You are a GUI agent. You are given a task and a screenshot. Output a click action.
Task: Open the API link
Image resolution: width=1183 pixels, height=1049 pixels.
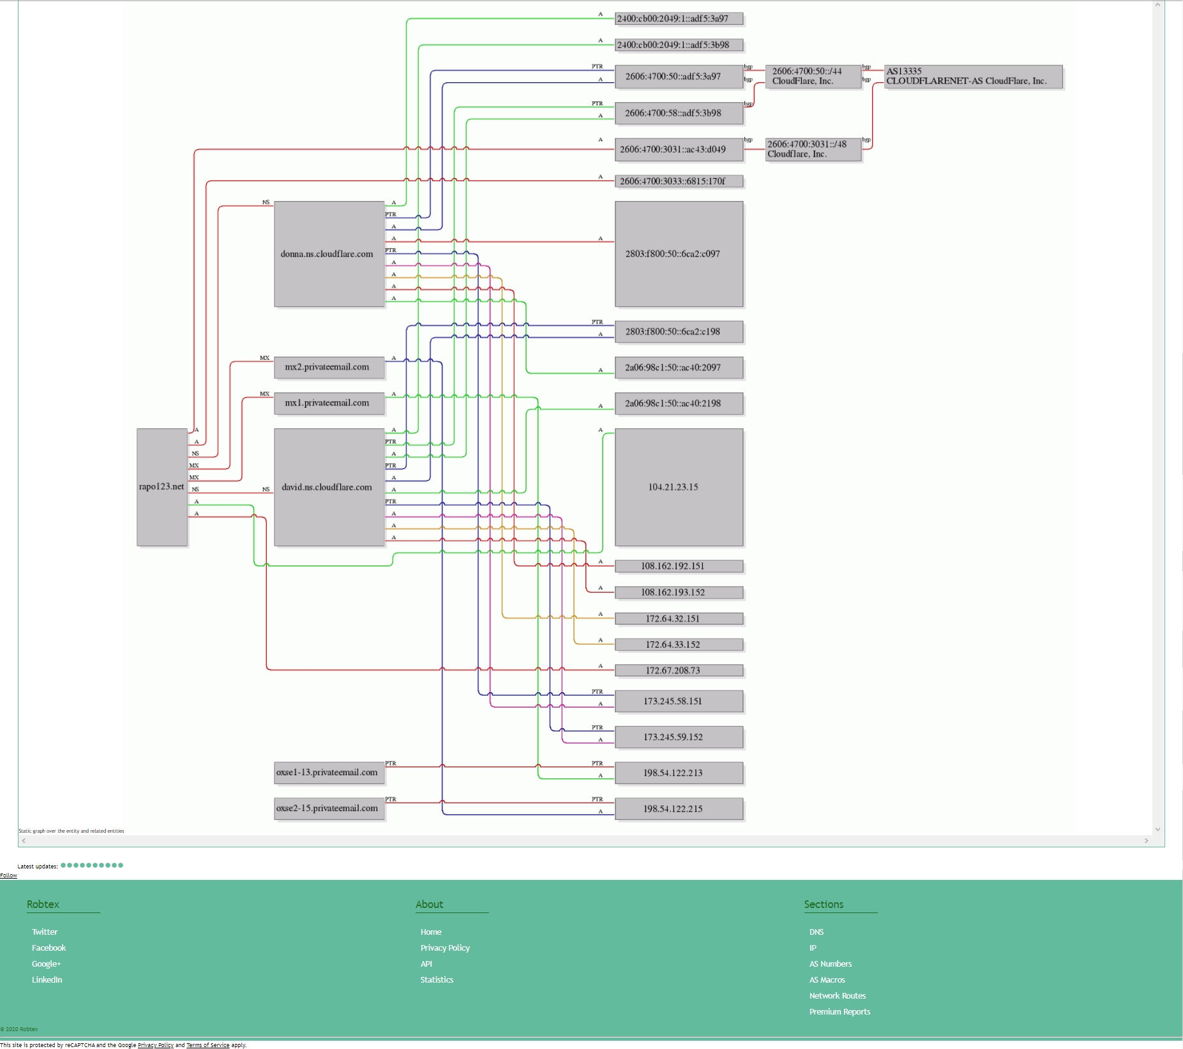pos(426,964)
